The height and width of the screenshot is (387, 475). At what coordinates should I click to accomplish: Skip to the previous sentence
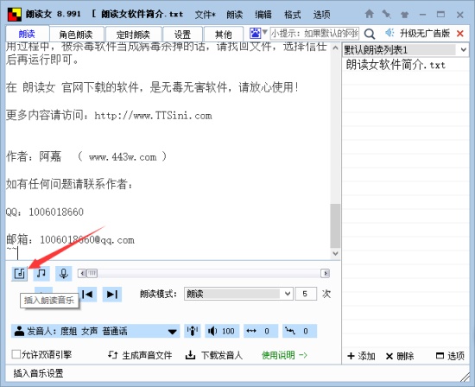click(87, 295)
